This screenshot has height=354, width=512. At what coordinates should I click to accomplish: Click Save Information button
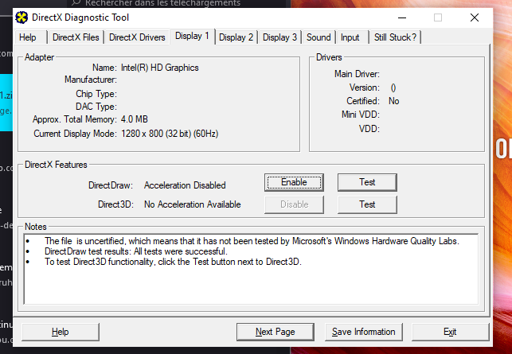tap(363, 332)
